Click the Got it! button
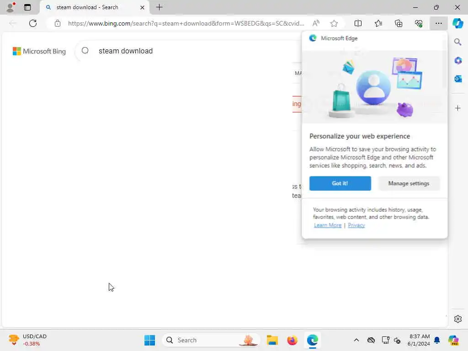The width and height of the screenshot is (468, 351). coord(340,183)
